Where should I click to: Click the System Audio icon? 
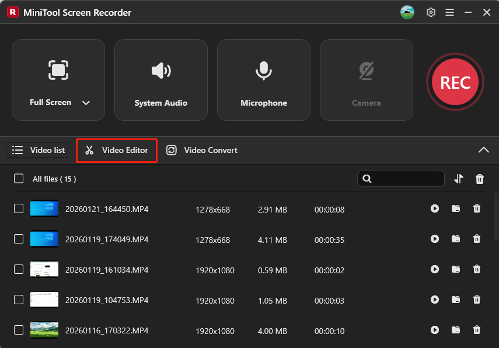coord(160,71)
